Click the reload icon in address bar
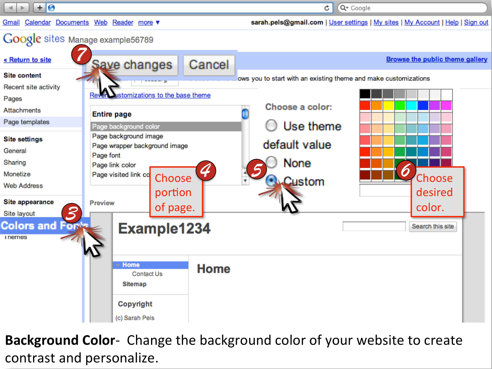This screenshot has width=492, height=369. [x=327, y=8]
